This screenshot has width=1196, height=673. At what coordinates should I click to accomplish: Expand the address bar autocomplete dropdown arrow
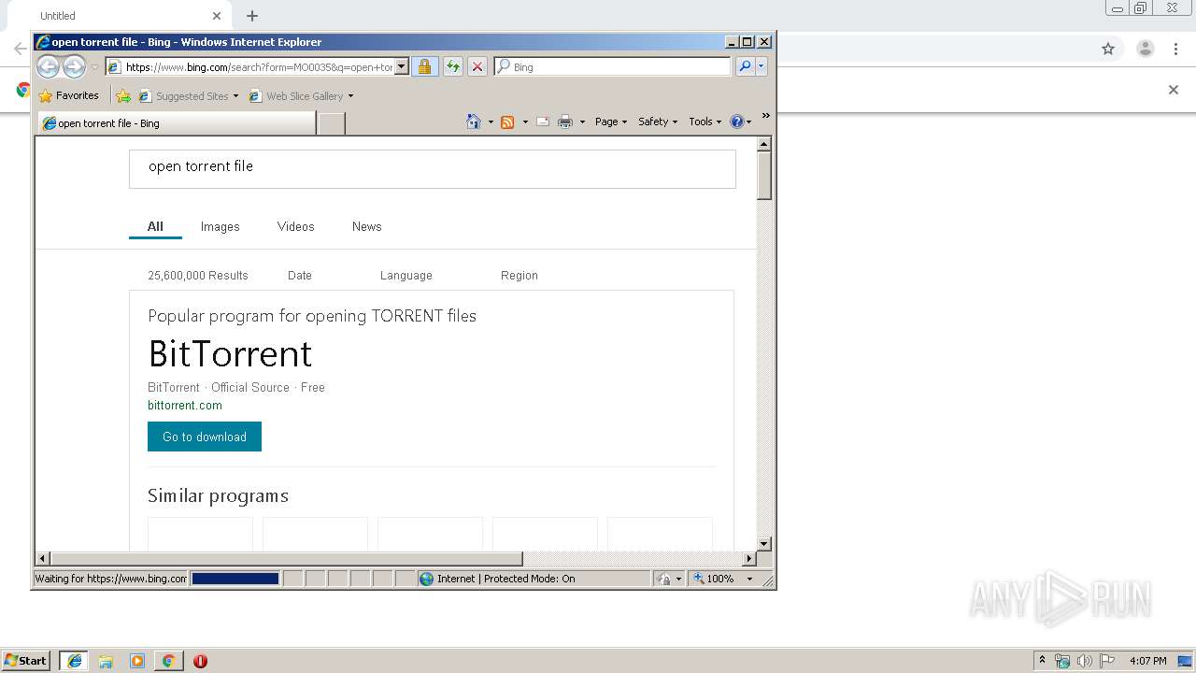402,66
